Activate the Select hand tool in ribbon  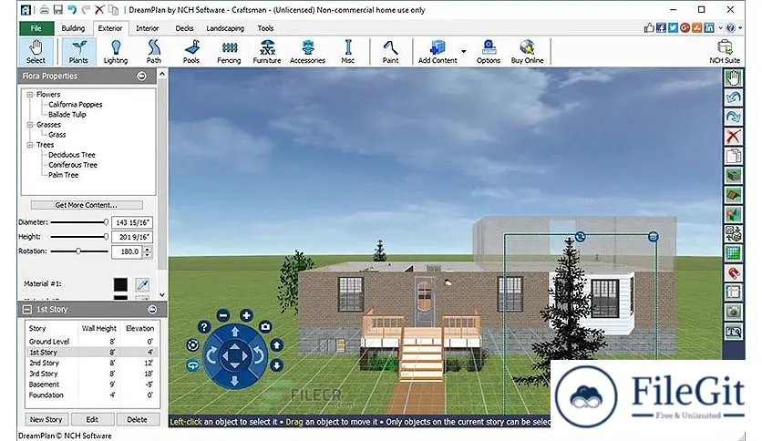36,52
